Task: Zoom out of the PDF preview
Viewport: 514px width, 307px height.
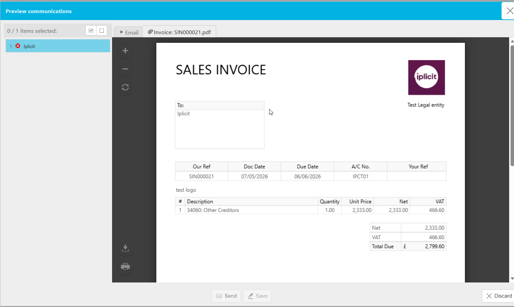Action: pos(125,69)
